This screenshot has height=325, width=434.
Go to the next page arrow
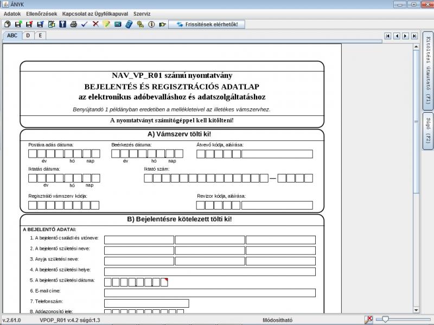(405, 36)
